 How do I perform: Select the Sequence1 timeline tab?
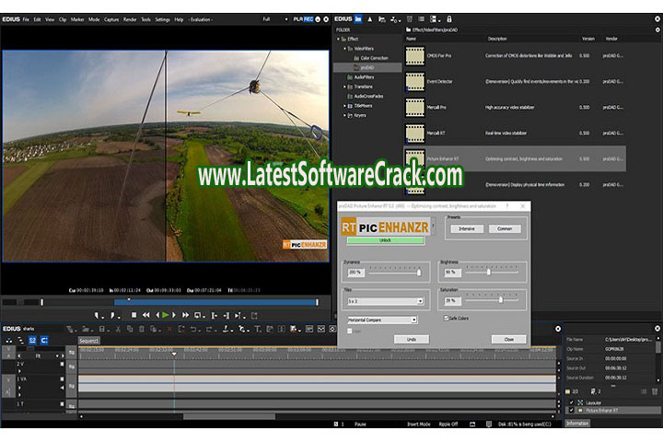[x=88, y=341]
